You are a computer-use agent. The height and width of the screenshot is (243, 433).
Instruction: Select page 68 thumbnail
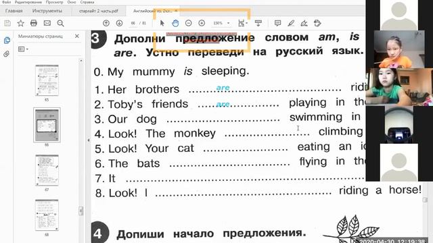point(47,215)
